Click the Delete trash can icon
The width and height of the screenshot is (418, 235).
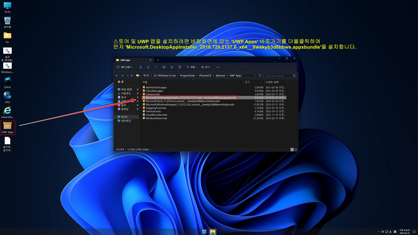click(x=180, y=67)
